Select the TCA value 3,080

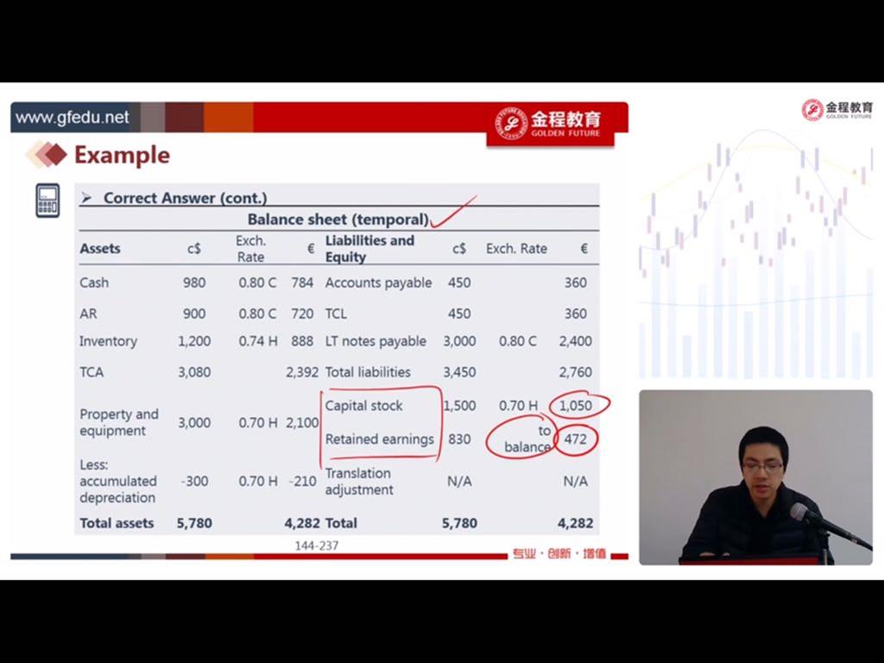point(194,372)
